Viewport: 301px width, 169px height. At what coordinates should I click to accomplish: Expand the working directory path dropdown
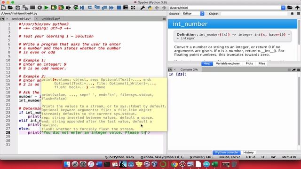283,8
